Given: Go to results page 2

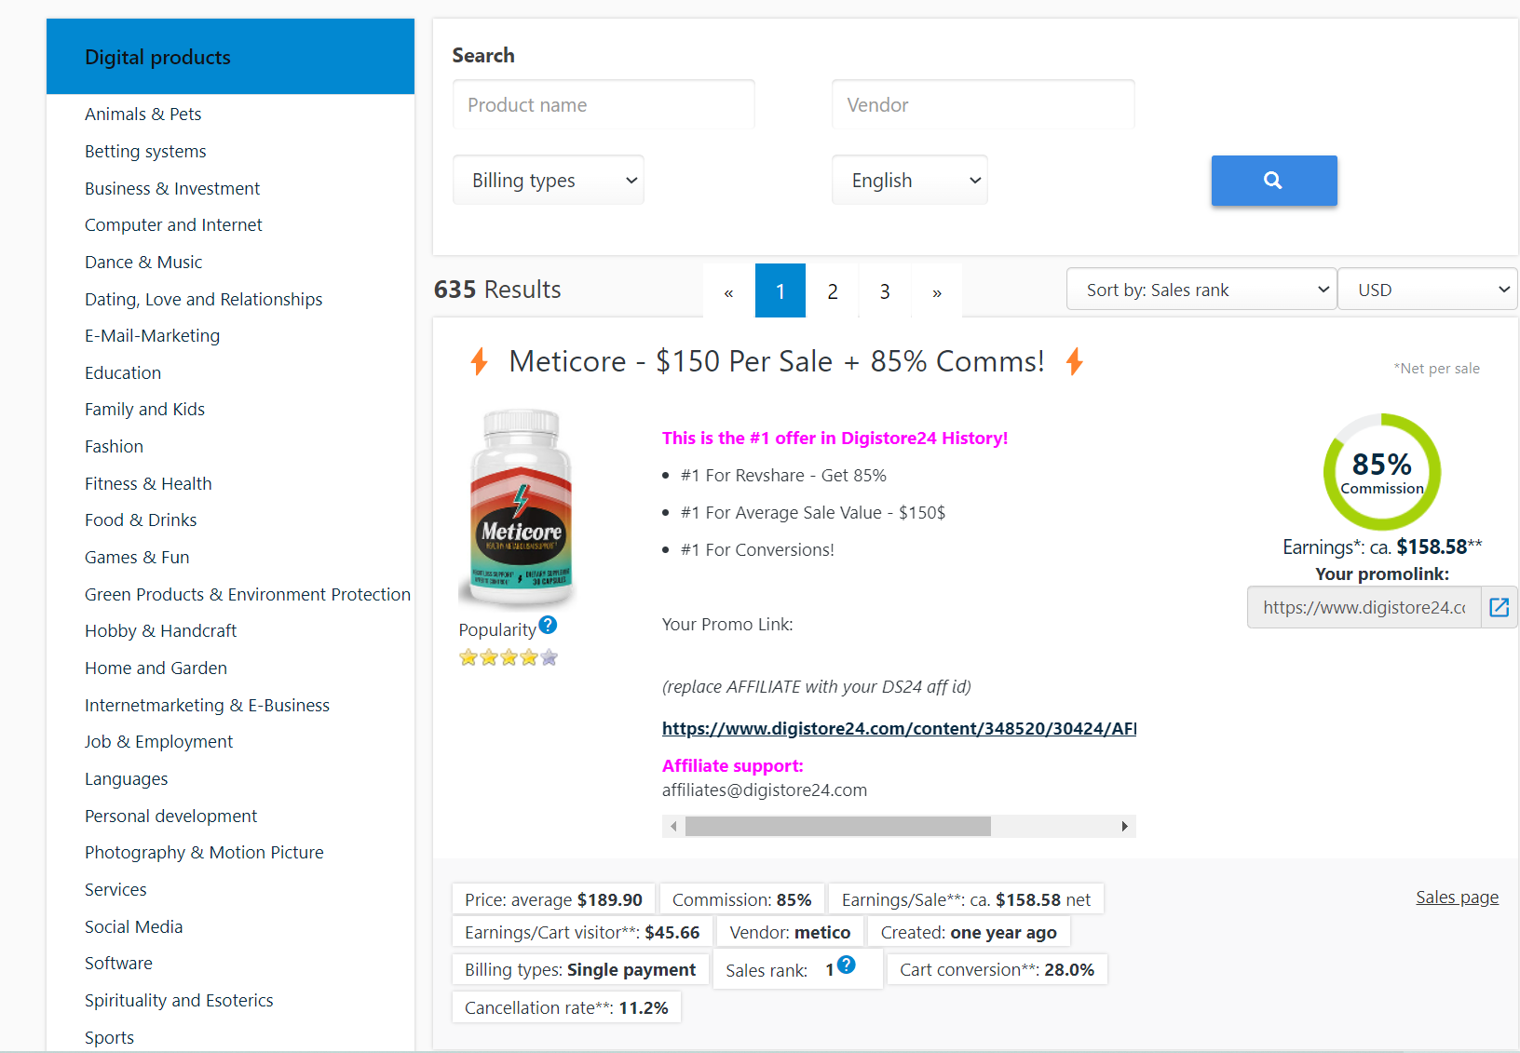Looking at the screenshot, I should pyautogui.click(x=832, y=292).
